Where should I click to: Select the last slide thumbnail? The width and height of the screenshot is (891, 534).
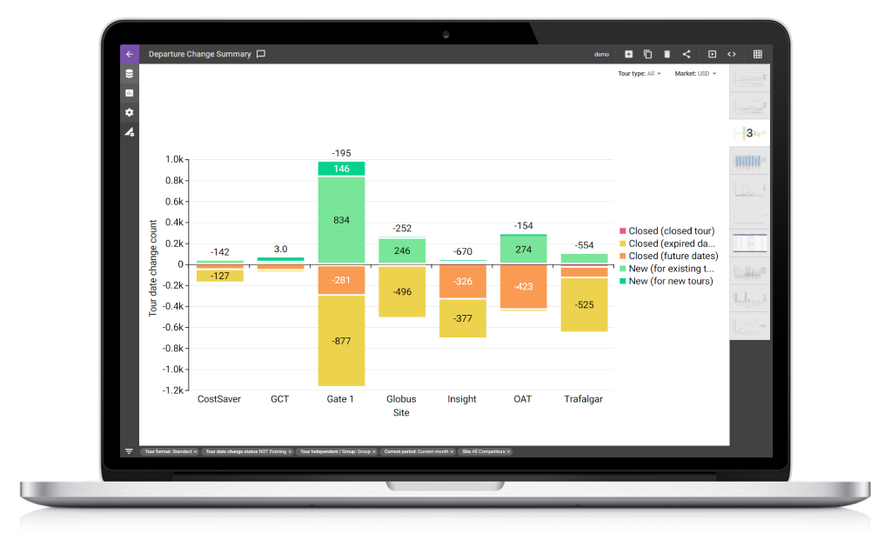click(x=749, y=326)
